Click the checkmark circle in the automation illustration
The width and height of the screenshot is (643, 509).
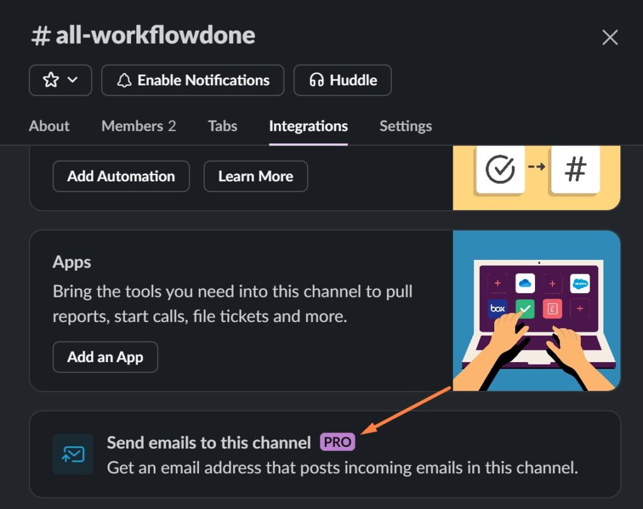[x=500, y=169]
